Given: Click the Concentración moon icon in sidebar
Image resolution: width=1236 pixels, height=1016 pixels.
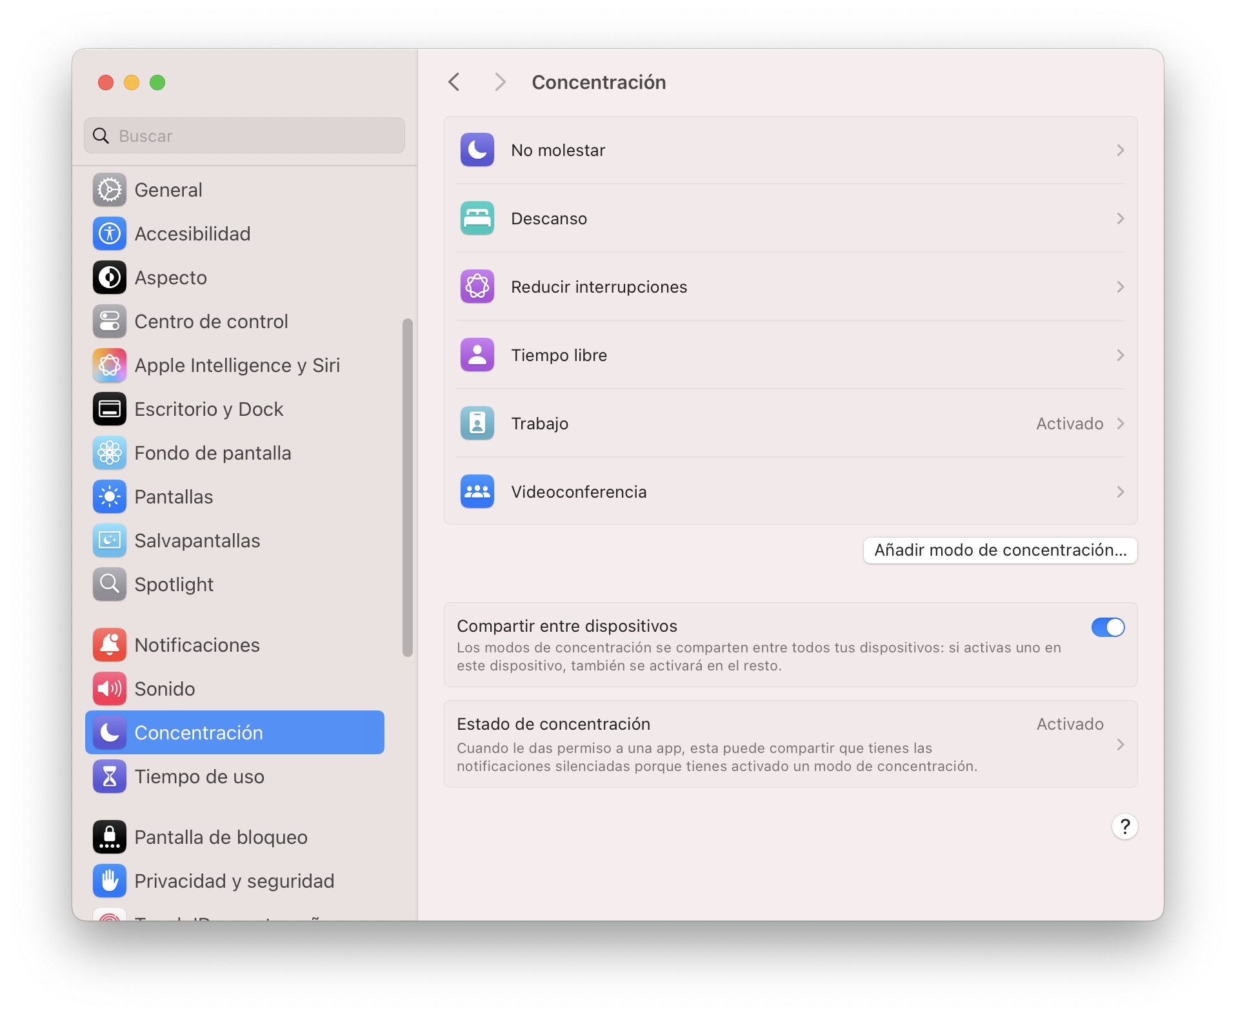Looking at the screenshot, I should [x=110, y=733].
